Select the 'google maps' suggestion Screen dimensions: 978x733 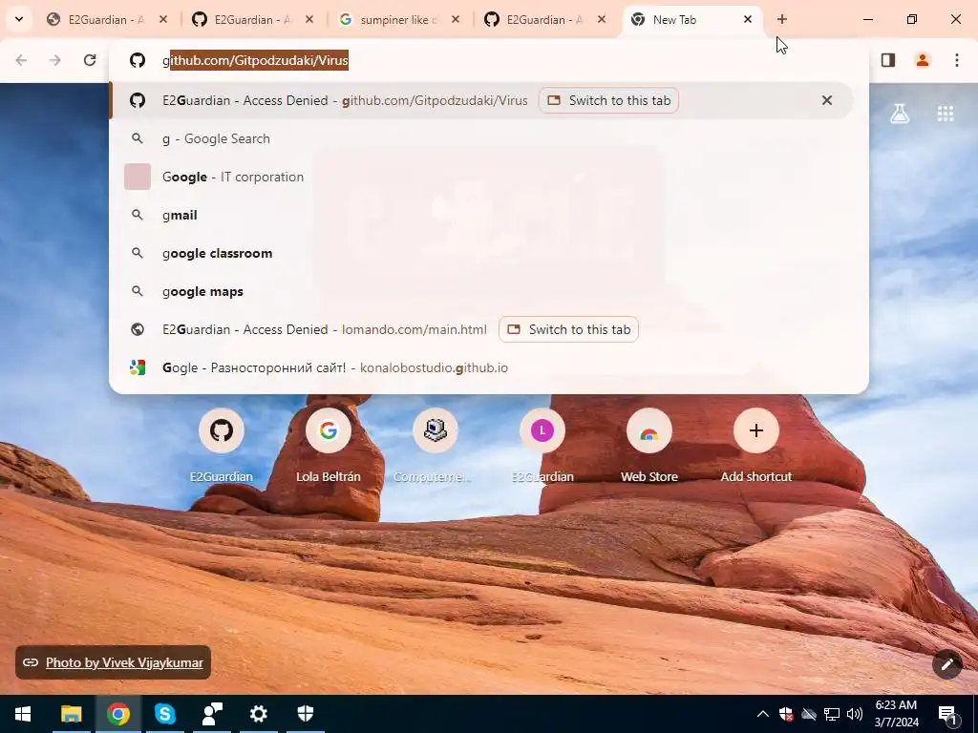[489, 291]
